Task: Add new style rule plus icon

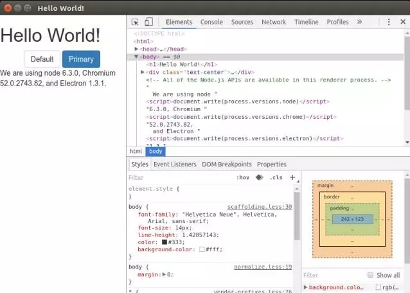Action: pyautogui.click(x=292, y=177)
